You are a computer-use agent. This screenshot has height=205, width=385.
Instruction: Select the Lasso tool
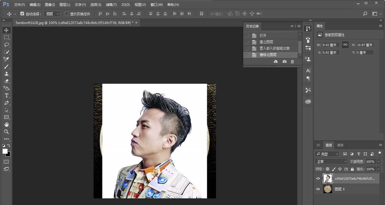pyautogui.click(x=7, y=45)
